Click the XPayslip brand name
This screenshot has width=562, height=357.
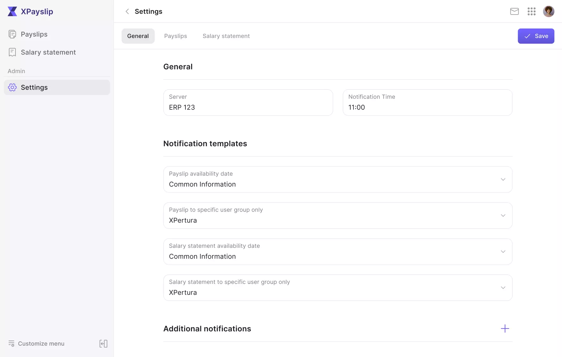[37, 12]
